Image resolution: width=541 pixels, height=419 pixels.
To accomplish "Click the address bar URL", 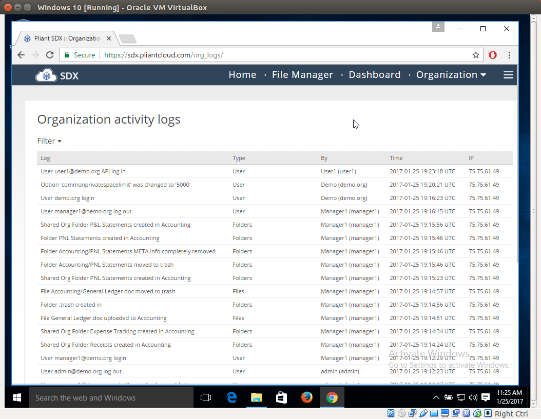I will (164, 55).
